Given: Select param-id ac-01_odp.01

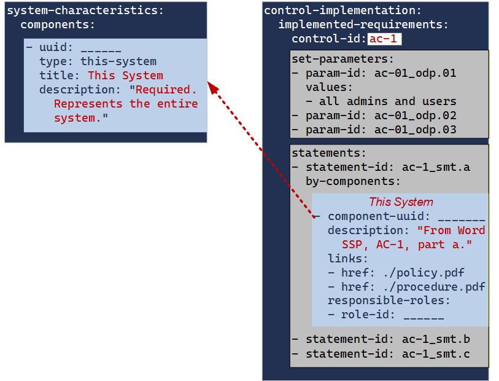Looking at the screenshot, I should coord(381,73).
